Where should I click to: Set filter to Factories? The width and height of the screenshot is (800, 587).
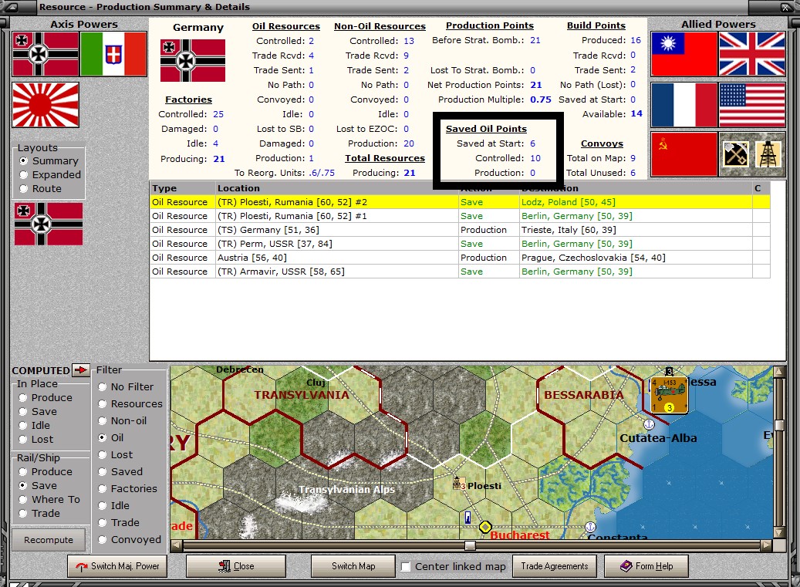pyautogui.click(x=102, y=488)
